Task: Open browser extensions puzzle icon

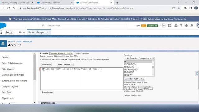Action: click(185, 8)
